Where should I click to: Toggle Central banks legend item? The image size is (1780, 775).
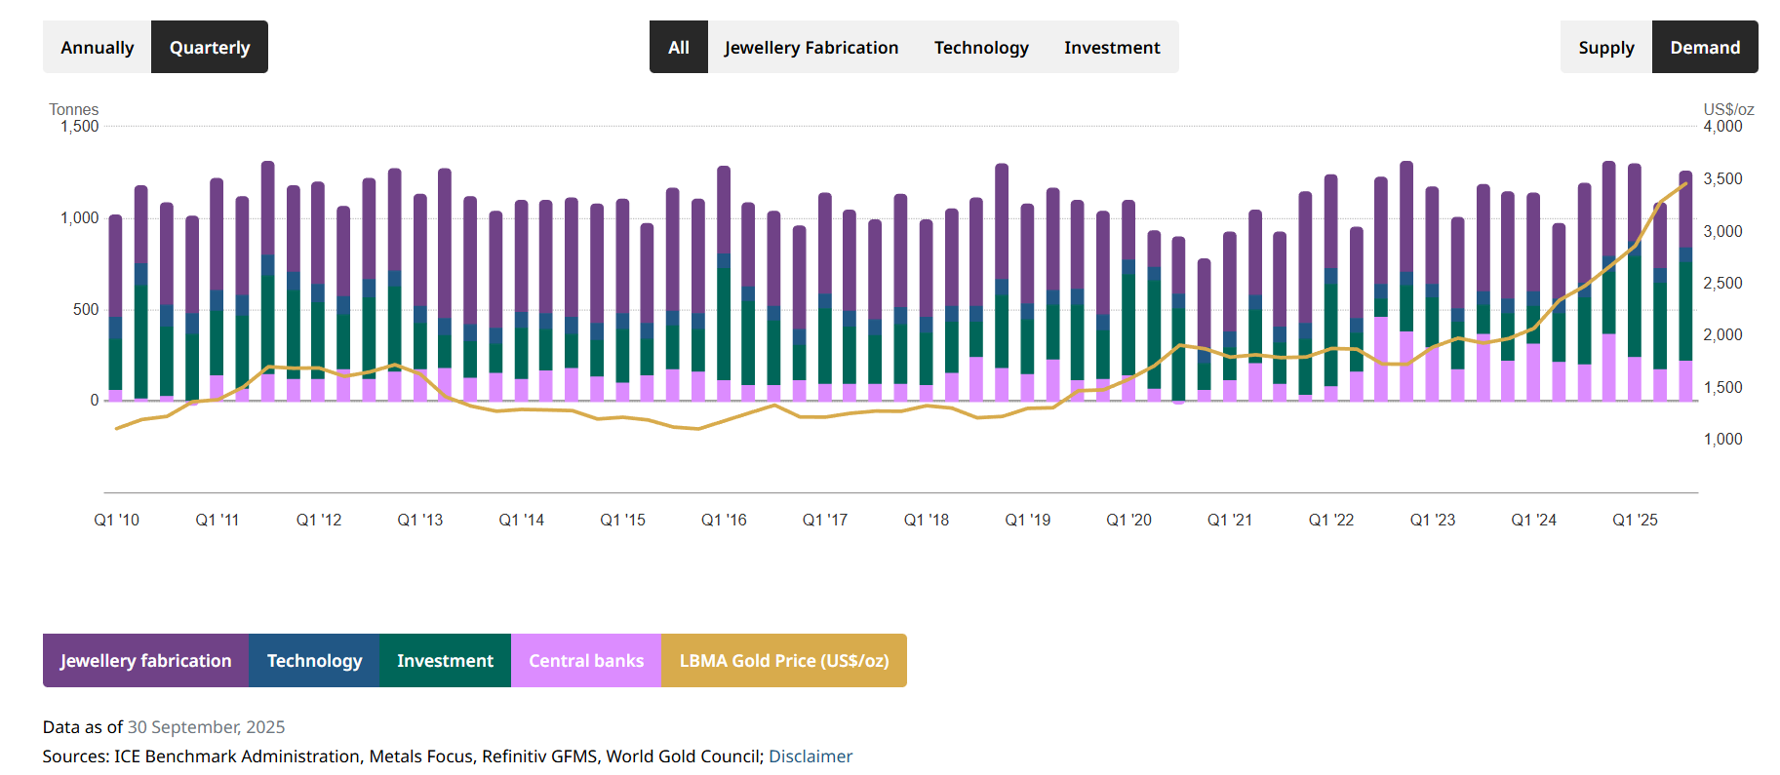click(x=585, y=660)
